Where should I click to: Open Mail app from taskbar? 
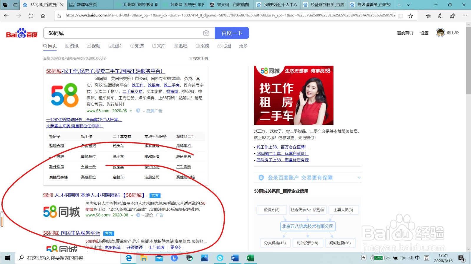(x=159, y=258)
